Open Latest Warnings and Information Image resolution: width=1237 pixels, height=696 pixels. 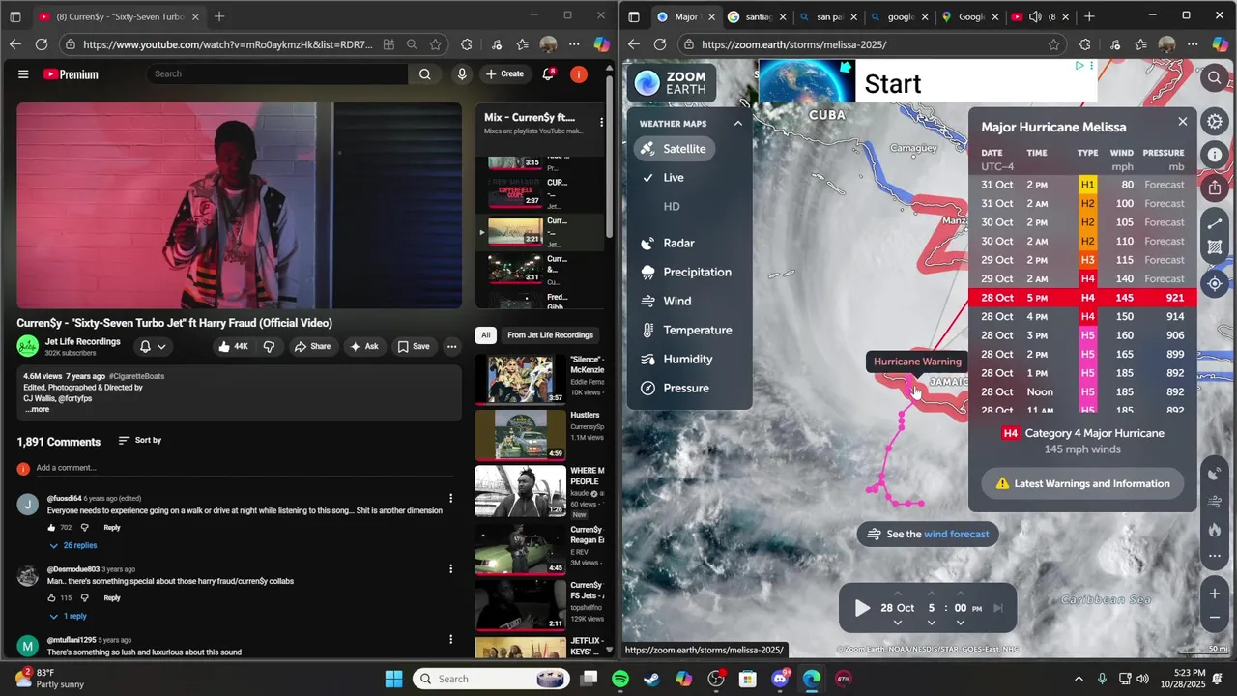pyautogui.click(x=1082, y=484)
